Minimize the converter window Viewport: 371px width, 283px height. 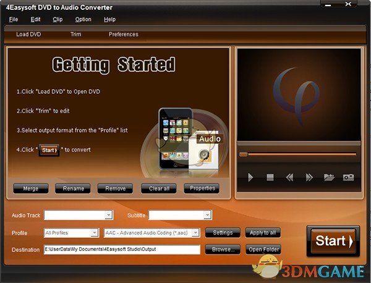(328, 4)
